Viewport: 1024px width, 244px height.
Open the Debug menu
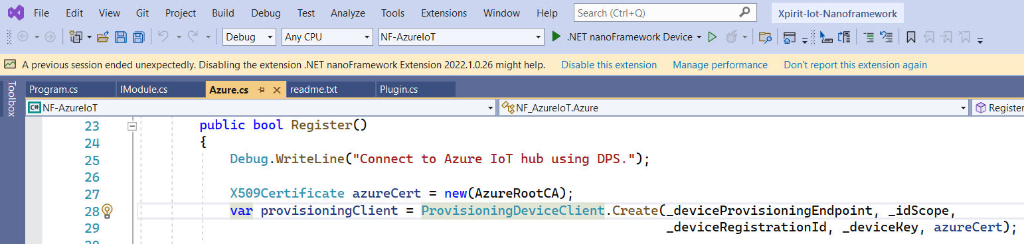pos(266,13)
